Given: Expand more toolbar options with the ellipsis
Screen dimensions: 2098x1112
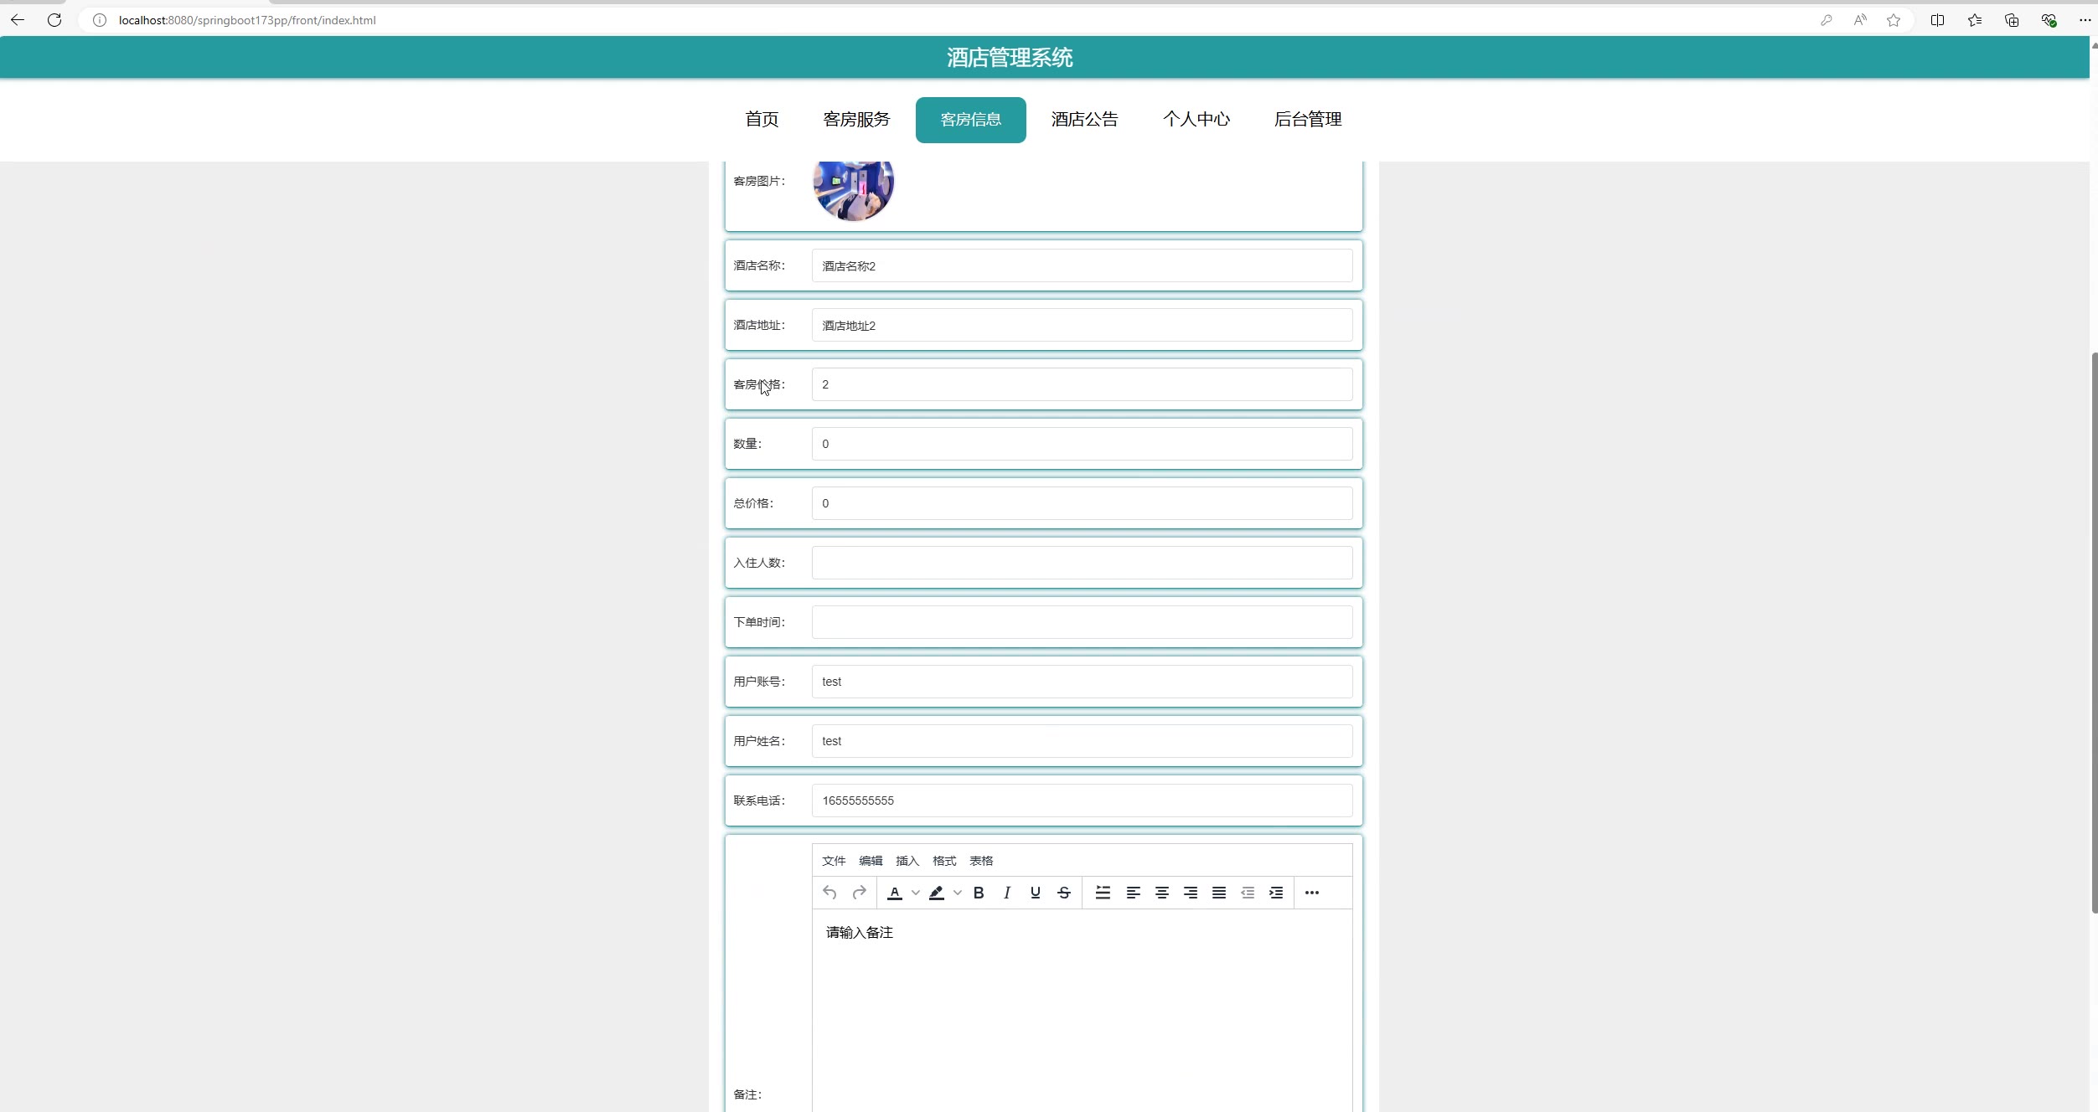Looking at the screenshot, I should [1311, 893].
